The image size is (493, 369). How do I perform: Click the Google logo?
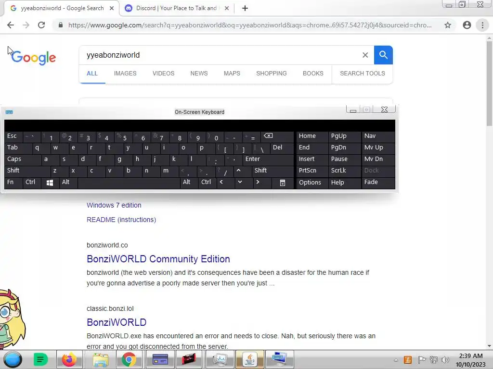coord(33,58)
